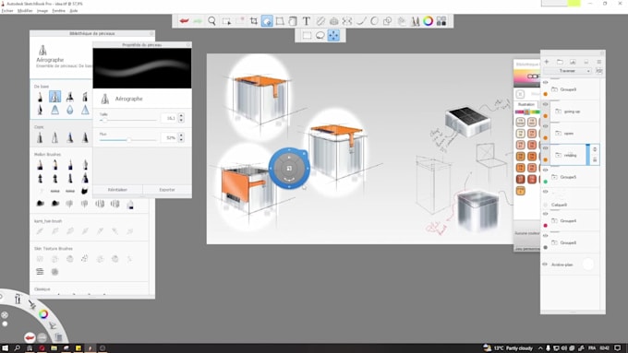Choose the rectangle selection option
This screenshot has height=353, width=628.
coord(307,36)
